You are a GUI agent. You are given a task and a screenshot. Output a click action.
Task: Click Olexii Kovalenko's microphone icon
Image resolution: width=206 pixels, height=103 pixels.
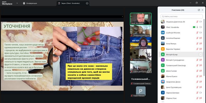click(x=197, y=27)
